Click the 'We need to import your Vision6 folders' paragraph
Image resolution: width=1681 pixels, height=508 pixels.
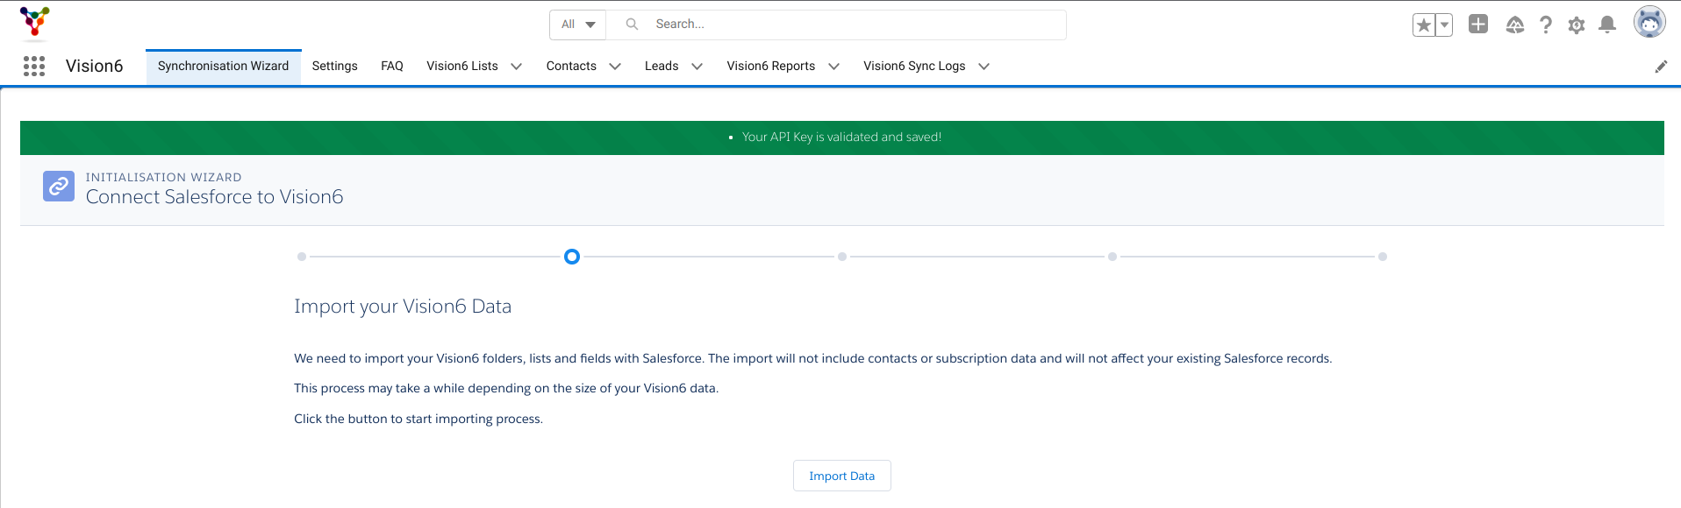pyautogui.click(x=813, y=358)
